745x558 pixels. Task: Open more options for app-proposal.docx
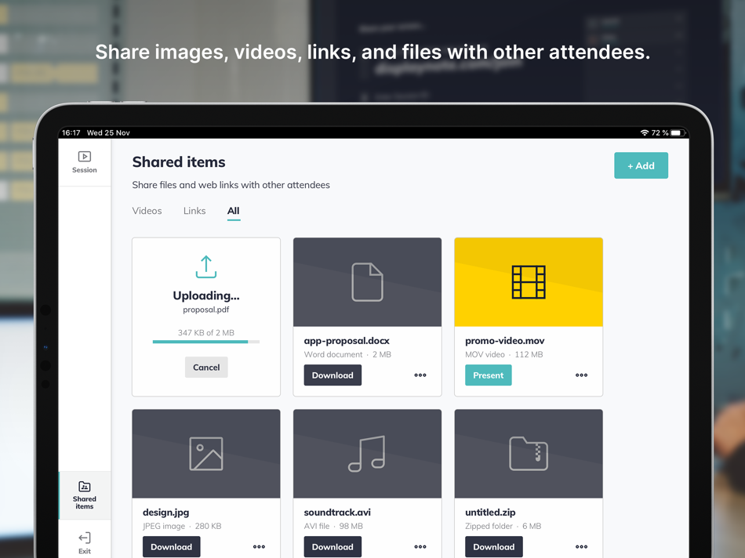pyautogui.click(x=420, y=375)
